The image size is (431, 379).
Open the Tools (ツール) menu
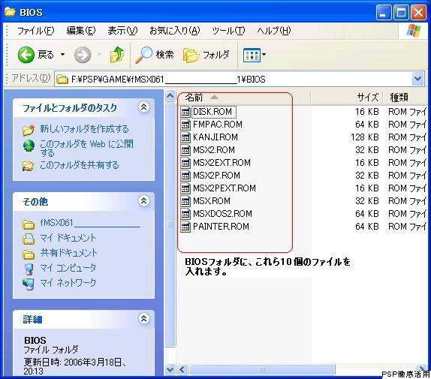click(228, 31)
